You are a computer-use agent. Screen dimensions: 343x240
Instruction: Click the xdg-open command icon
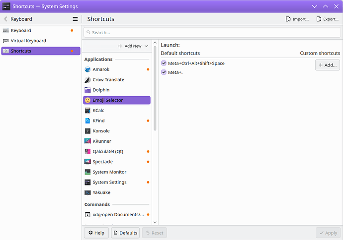(87, 215)
